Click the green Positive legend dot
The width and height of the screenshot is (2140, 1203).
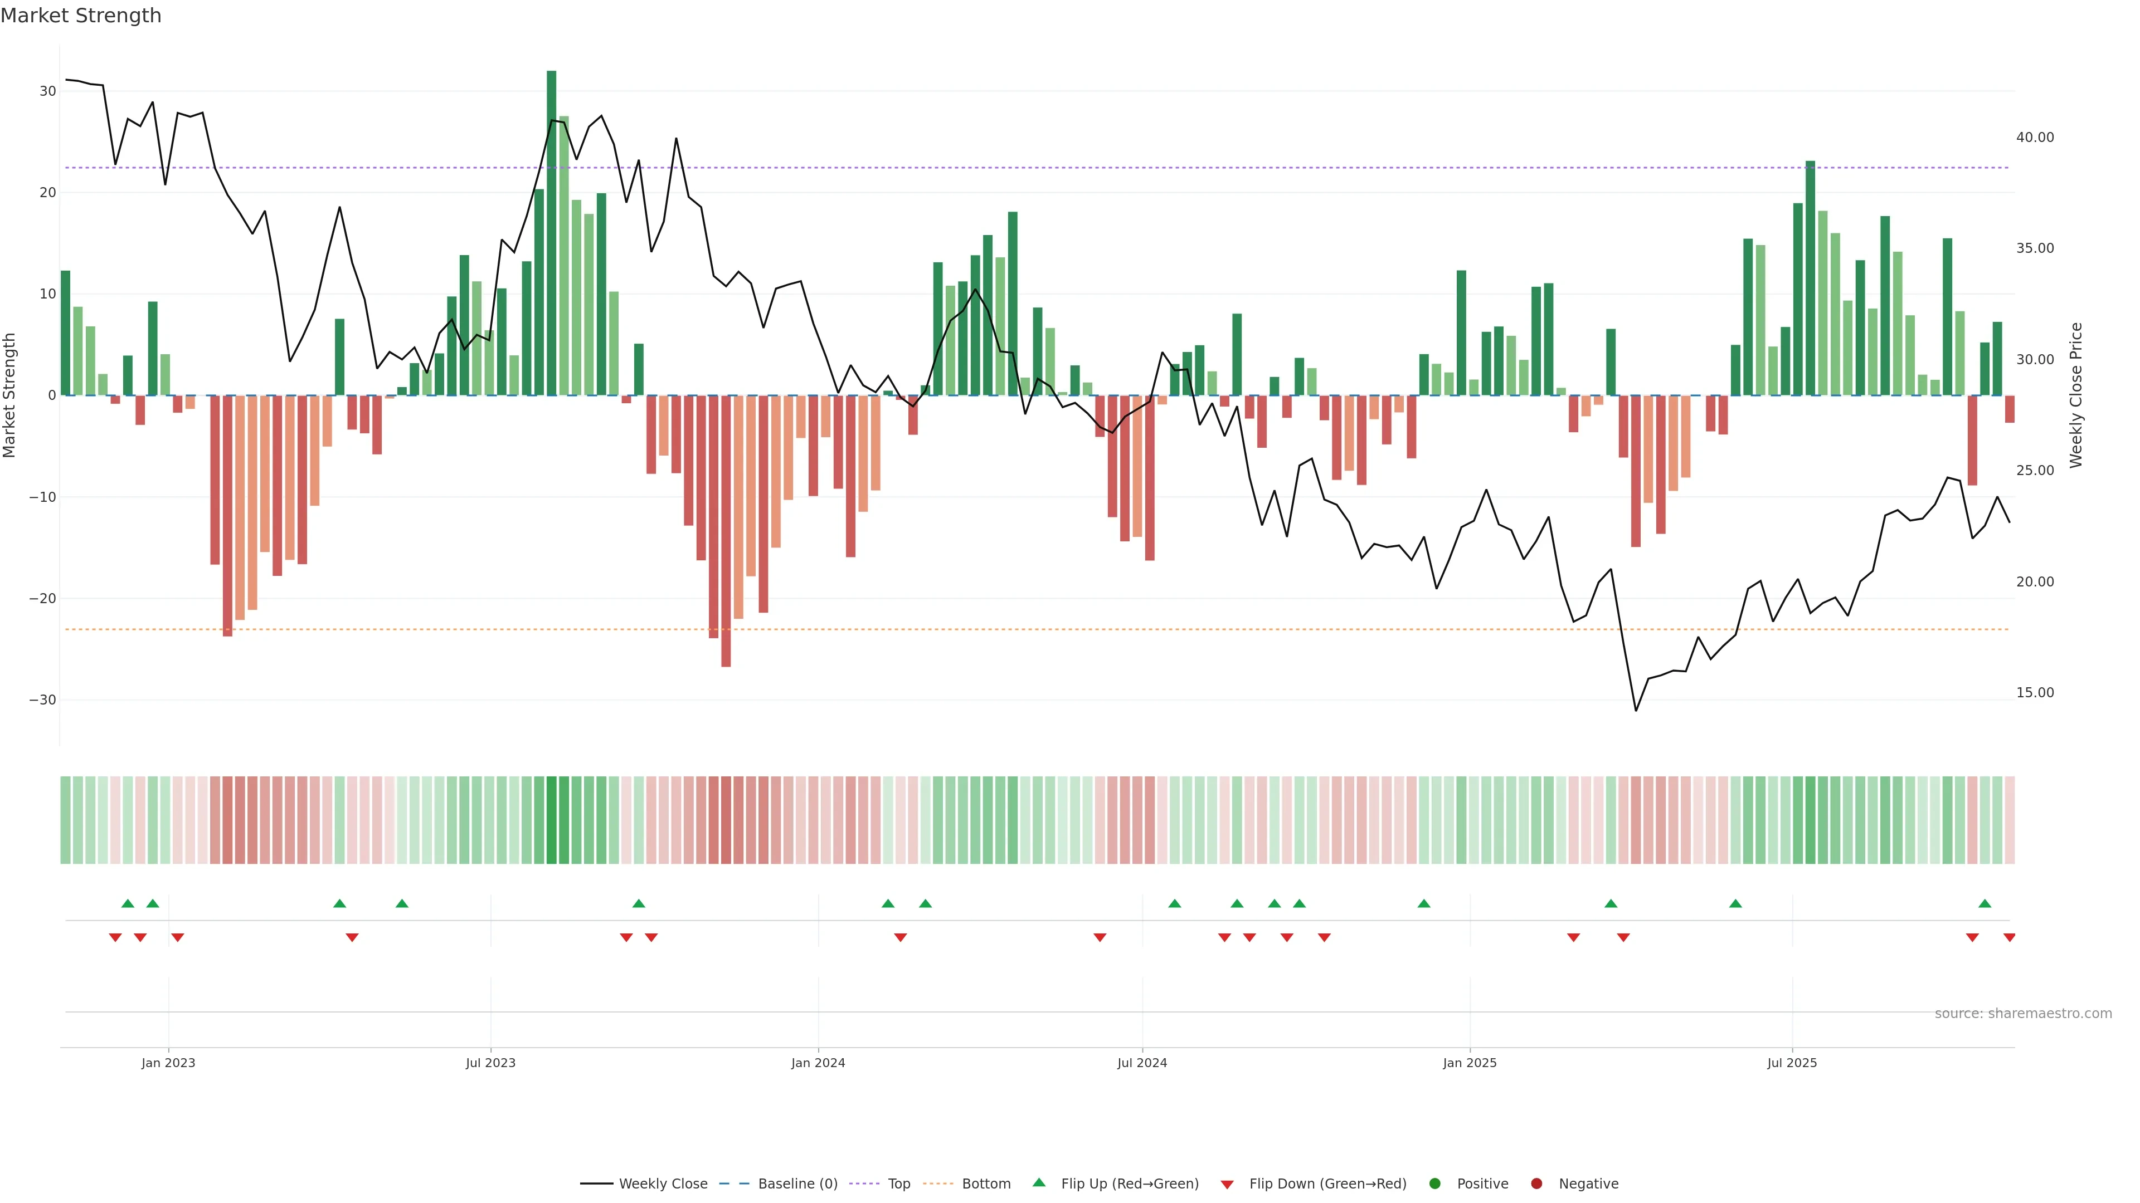1434,1184
